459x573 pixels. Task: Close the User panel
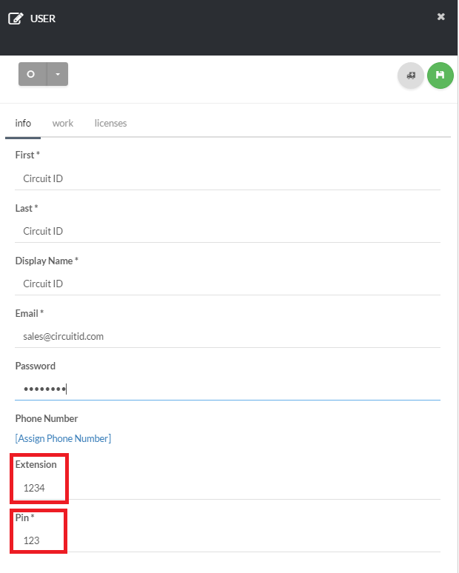[x=441, y=16]
